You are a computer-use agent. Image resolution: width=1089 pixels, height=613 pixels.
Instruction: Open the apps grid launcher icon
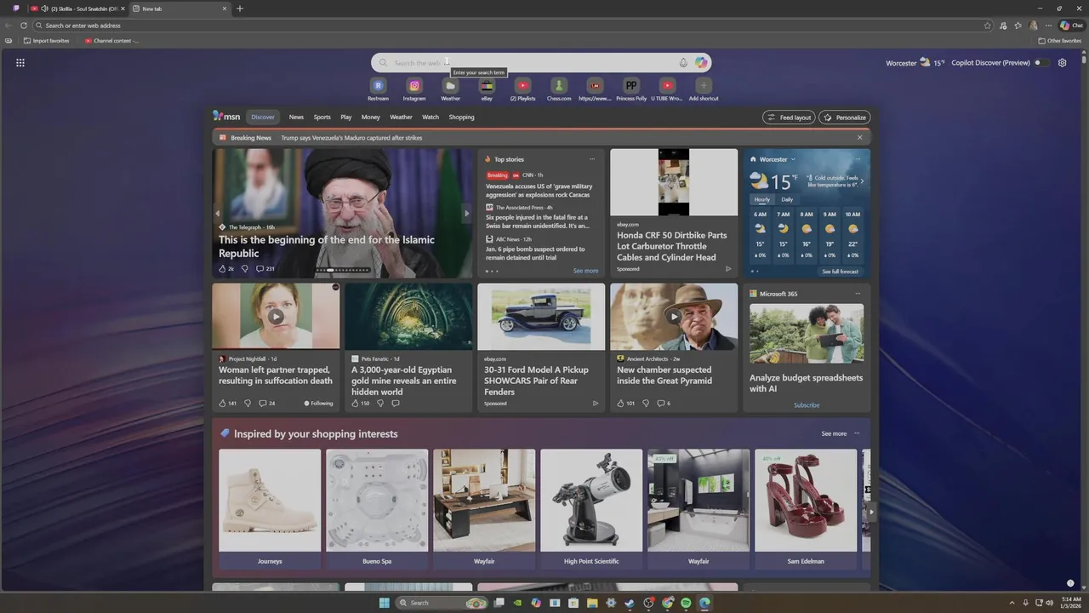[20, 63]
